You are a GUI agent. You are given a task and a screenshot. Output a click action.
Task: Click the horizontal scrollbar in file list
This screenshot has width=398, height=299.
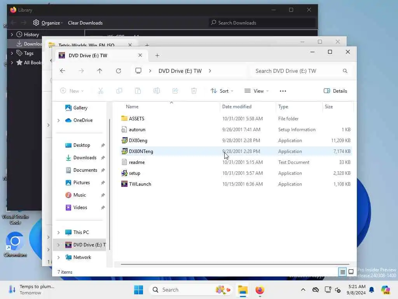click(235, 264)
